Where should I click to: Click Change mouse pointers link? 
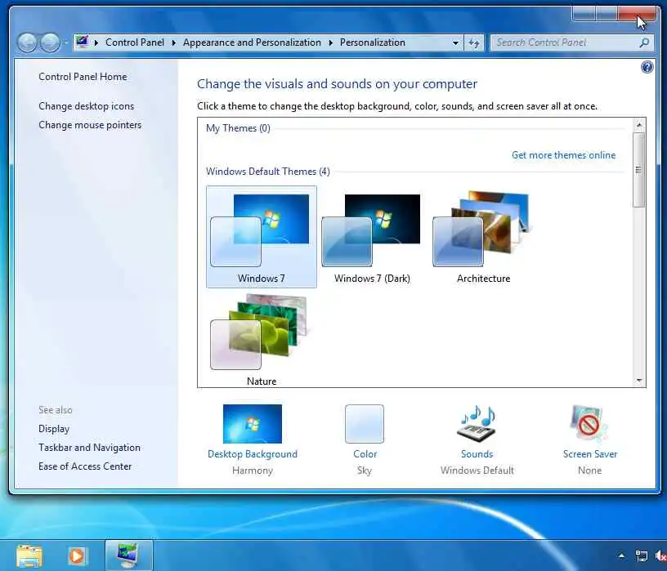[x=90, y=125]
